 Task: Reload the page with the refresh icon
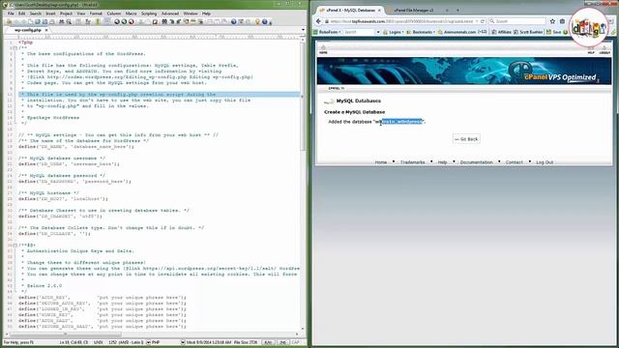click(x=483, y=21)
